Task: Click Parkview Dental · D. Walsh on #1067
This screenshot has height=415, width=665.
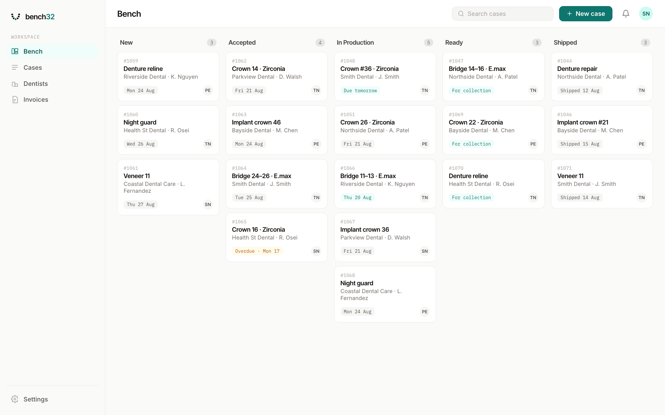Action: click(x=375, y=237)
